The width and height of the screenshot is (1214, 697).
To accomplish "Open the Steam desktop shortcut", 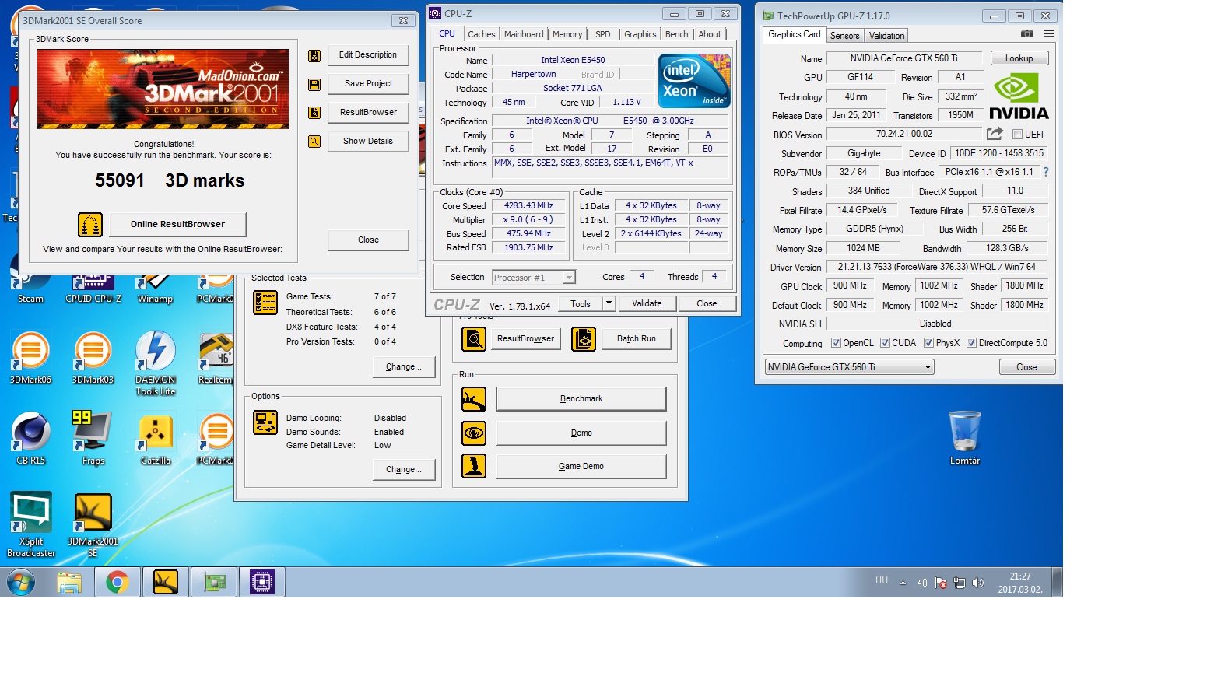I will coord(31,285).
